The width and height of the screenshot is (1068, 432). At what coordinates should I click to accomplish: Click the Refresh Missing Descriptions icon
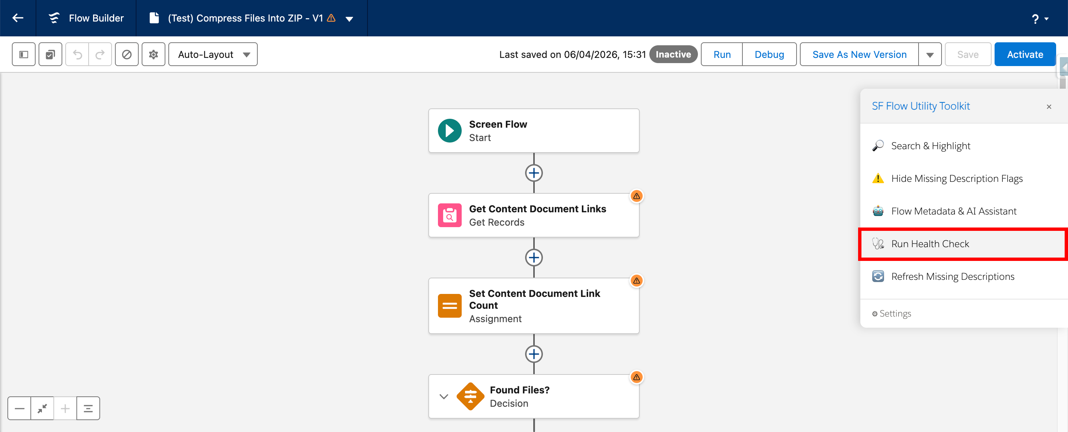878,276
